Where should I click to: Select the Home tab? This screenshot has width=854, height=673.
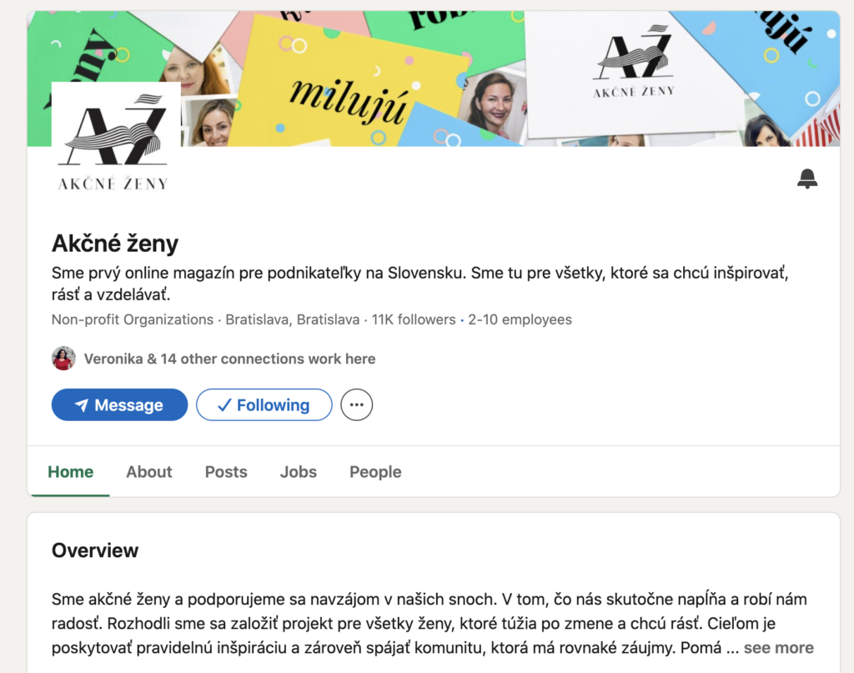(71, 471)
